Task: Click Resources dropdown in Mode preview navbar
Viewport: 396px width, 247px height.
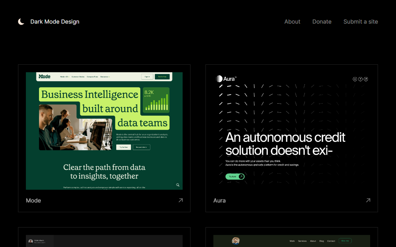Action: pyautogui.click(x=105, y=77)
